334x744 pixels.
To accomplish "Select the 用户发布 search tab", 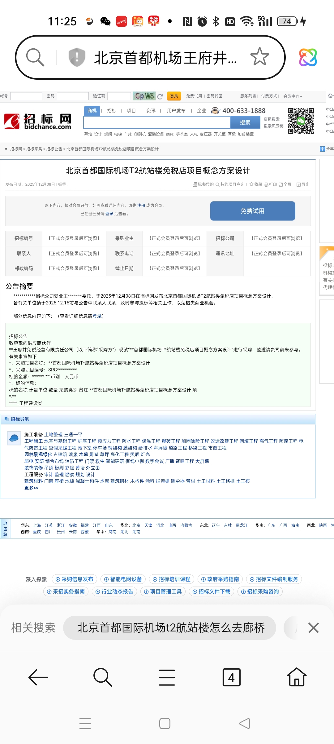I will 176,111.
